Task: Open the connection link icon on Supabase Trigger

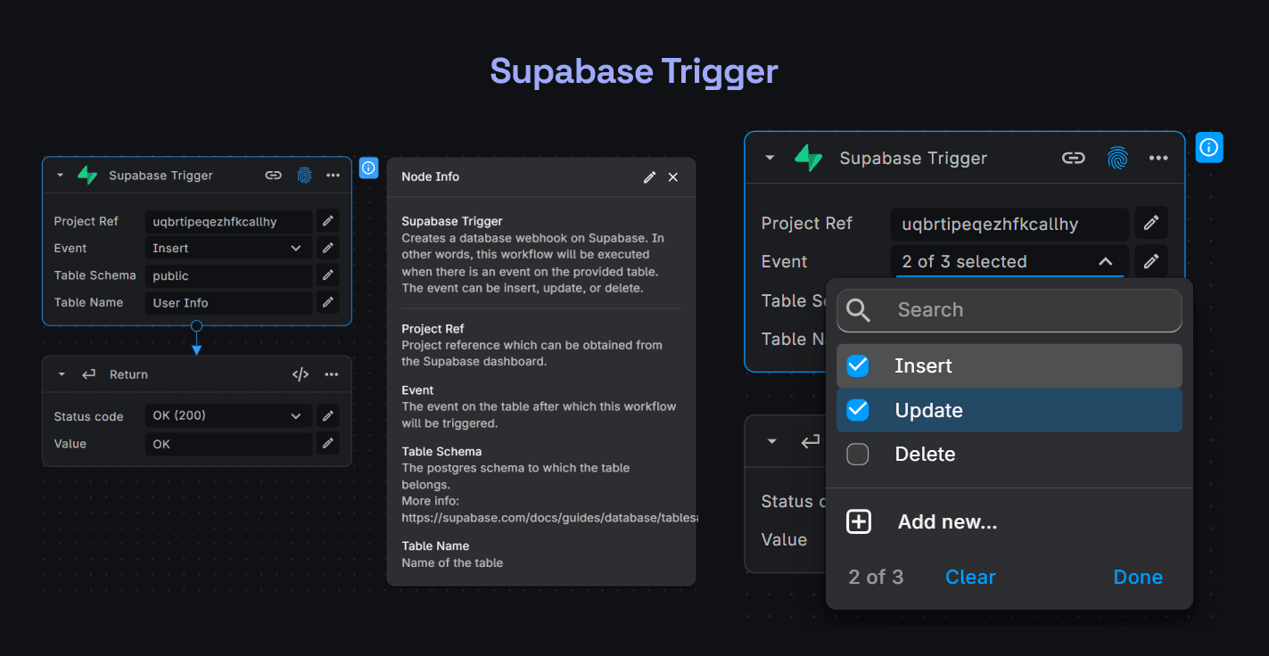Action: coord(273,175)
